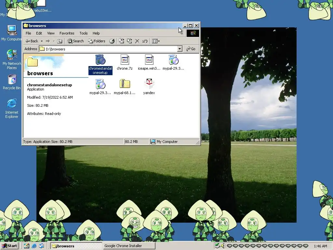Click the network connection tray icon

[x=217, y=246]
